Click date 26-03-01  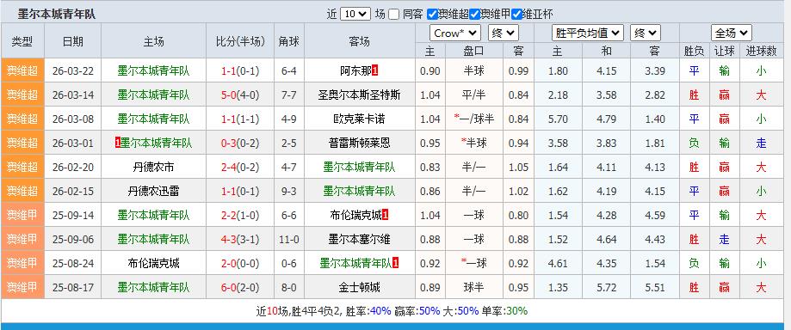[73, 144]
